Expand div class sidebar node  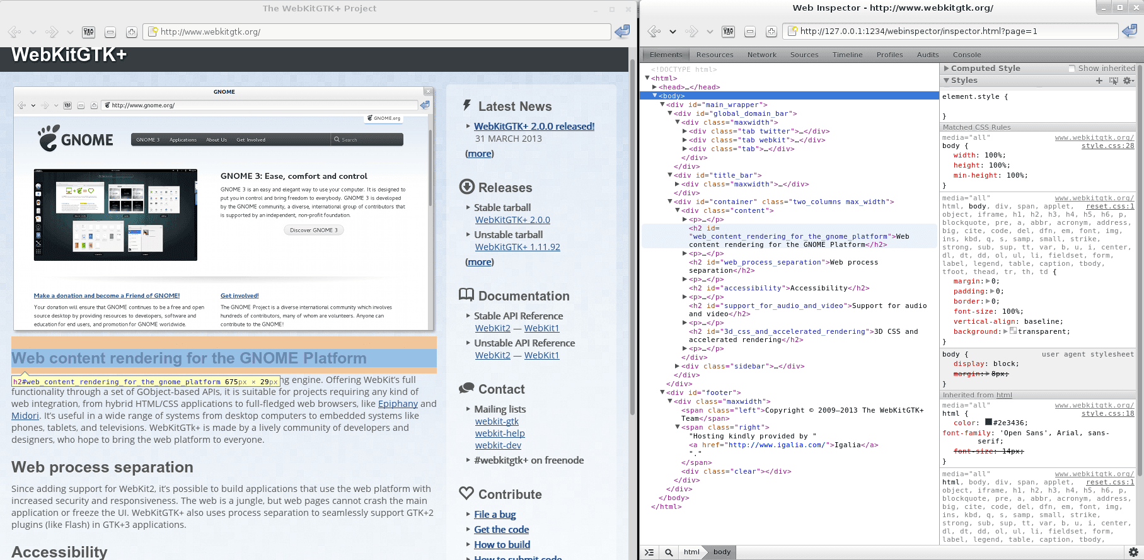coord(677,366)
